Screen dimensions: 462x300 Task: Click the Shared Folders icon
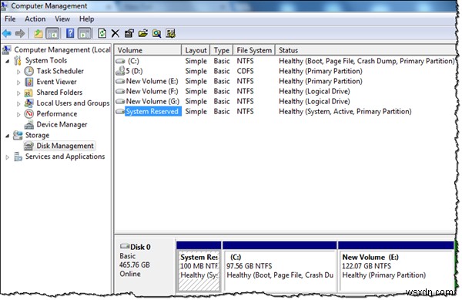[x=28, y=93]
